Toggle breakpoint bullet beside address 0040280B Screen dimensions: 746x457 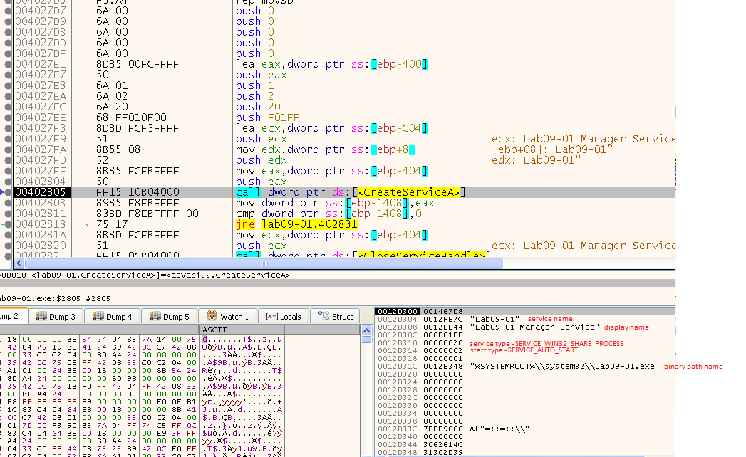tap(9, 203)
